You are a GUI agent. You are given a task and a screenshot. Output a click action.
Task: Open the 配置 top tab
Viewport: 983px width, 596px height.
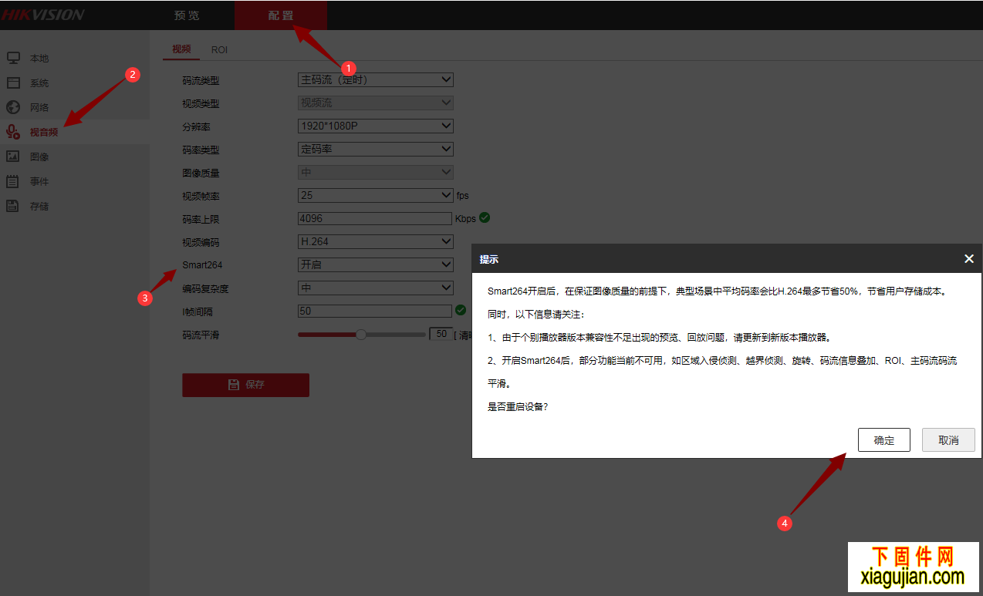[281, 15]
